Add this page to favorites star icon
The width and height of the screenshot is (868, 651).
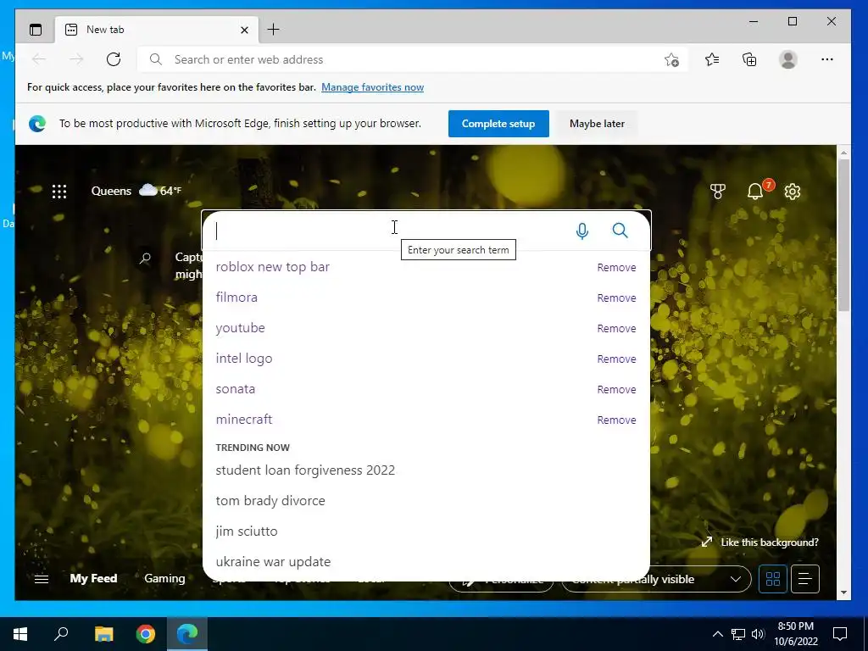[671, 59]
